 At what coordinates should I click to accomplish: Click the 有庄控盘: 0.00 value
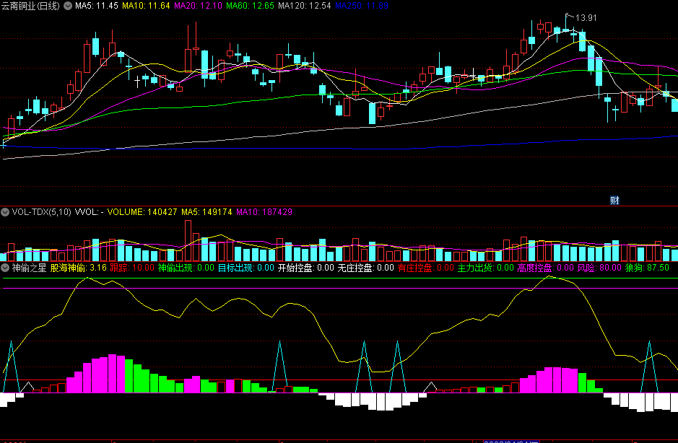(x=426, y=268)
